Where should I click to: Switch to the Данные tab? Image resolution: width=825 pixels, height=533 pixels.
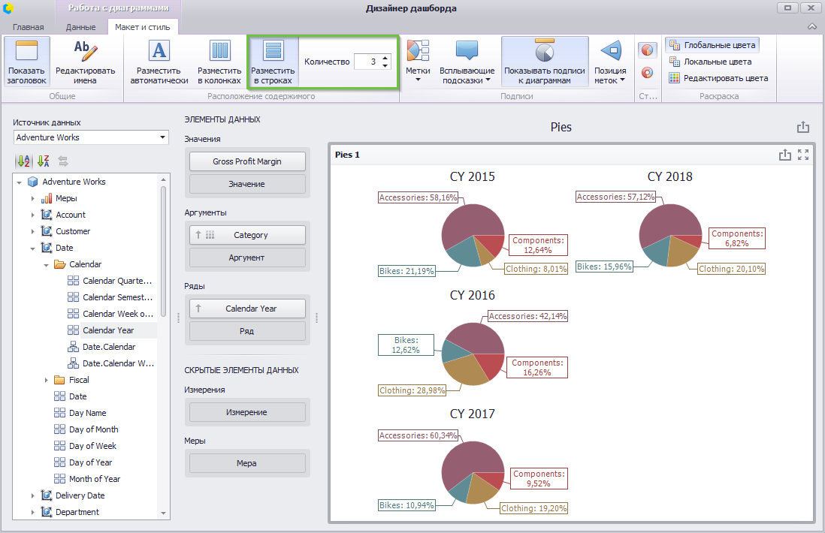(x=80, y=27)
